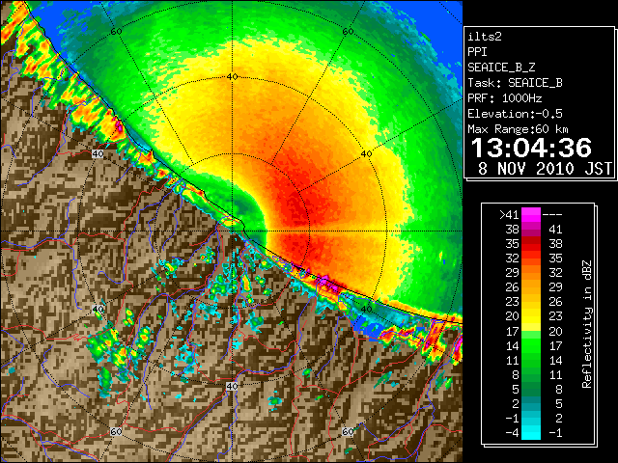Click the '-4' legend label
This screenshot has height=463, width=618.
[x=513, y=433]
